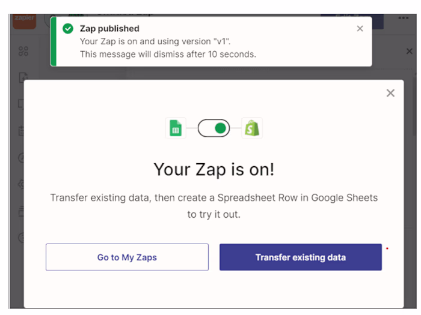Open the Zap details file icon
This screenshot has width=421, height=315.
pos(23,77)
